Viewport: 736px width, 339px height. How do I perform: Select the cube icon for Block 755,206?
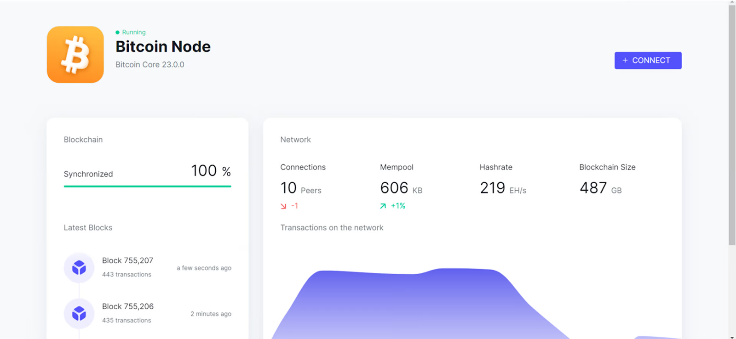pos(79,313)
